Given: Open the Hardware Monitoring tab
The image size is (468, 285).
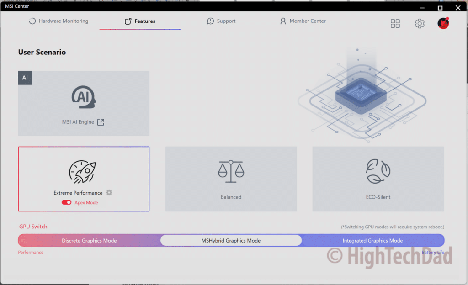Looking at the screenshot, I should point(58,21).
